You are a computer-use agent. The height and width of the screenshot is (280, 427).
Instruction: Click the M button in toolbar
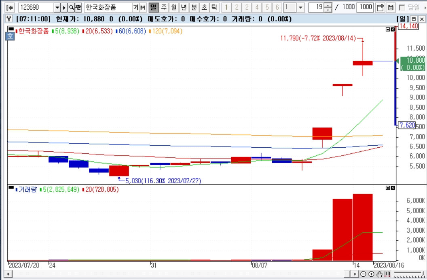tap(143, 8)
